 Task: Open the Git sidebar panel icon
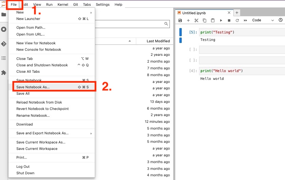4,44
